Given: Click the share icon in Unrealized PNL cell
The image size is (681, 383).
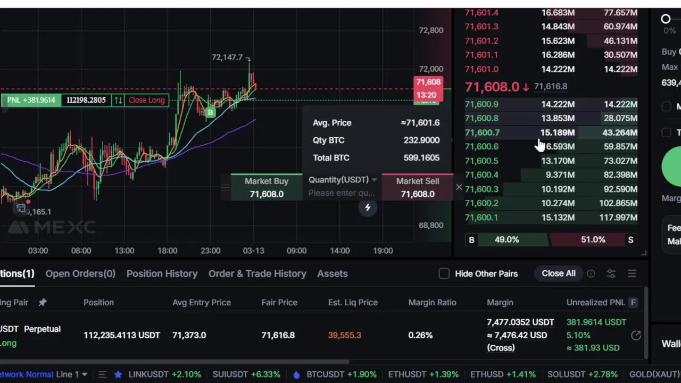Looking at the screenshot, I should click(636, 335).
